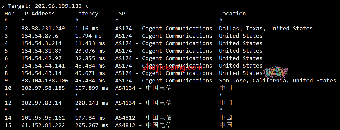Click San Jose, California, United States location

277,81
